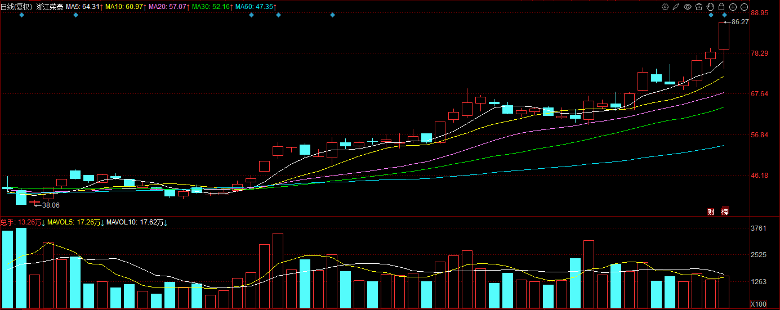The image size is (780, 310).
Task: Click diamond marker below the MA5 label
Action: pyautogui.click(x=75, y=15)
